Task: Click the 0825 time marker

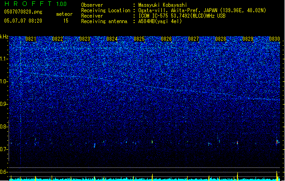Action: click(x=139, y=39)
